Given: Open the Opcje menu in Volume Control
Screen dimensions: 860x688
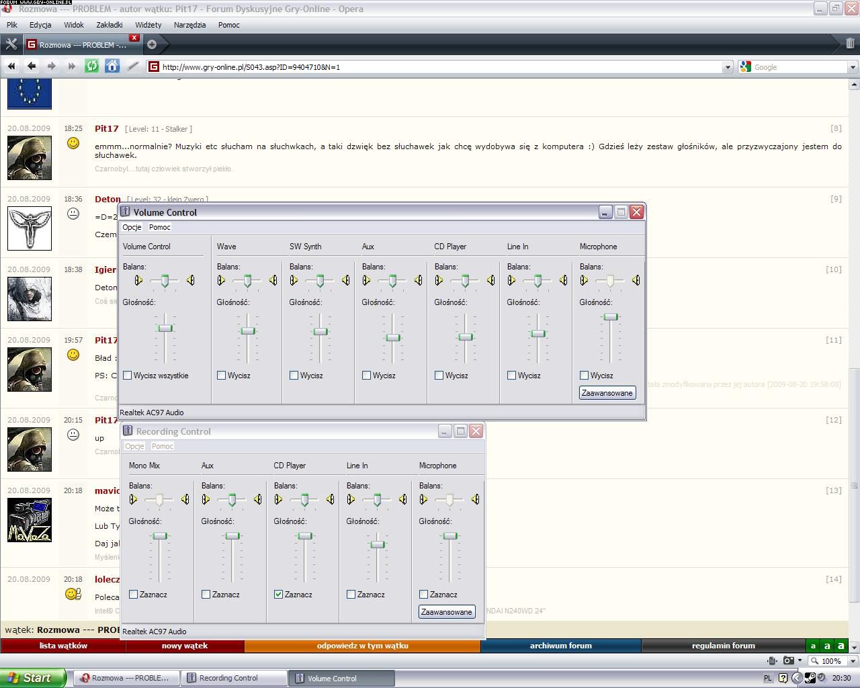Looking at the screenshot, I should coord(132,227).
